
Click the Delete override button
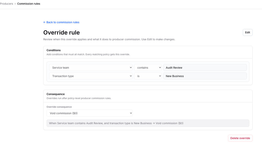pyautogui.click(x=240, y=138)
